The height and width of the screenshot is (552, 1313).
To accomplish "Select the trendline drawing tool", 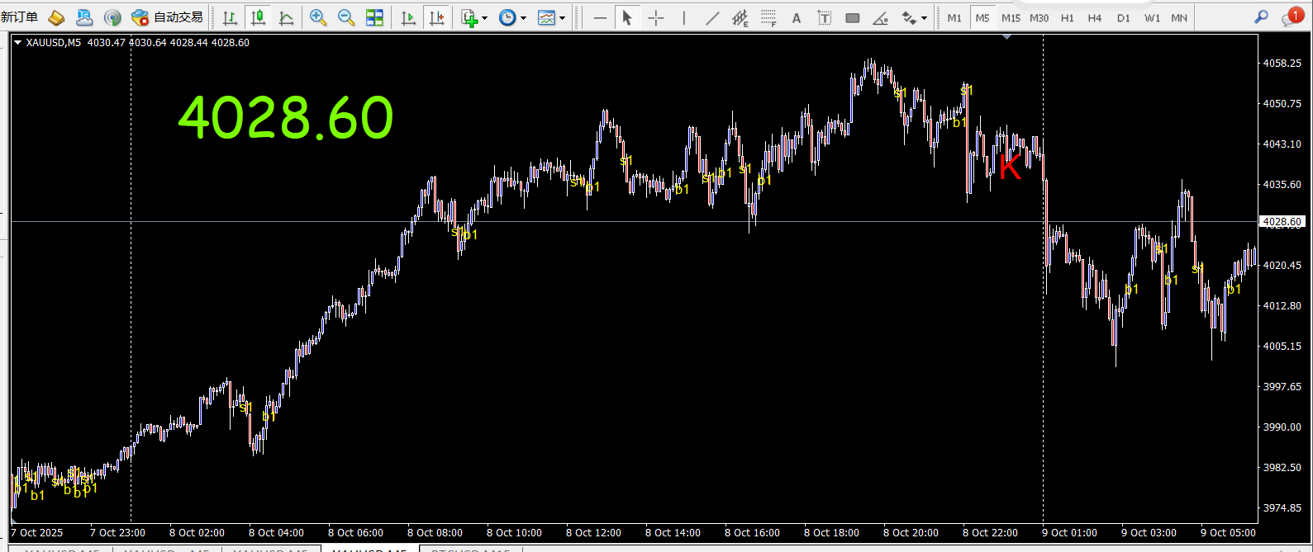I will [712, 17].
